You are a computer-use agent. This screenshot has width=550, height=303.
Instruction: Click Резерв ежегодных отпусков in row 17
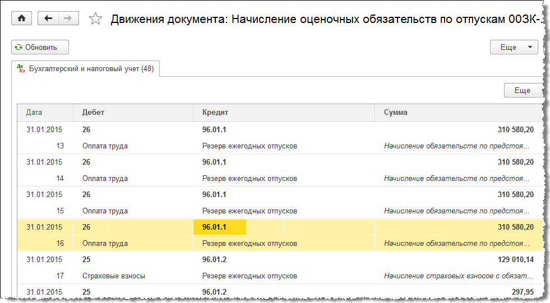point(249,276)
